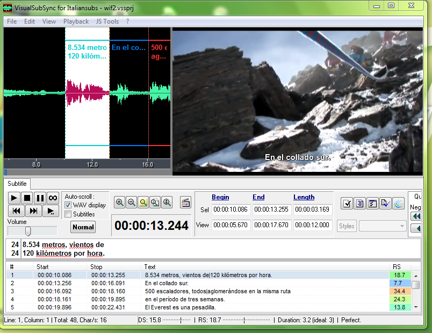
Task: Uncheck the WAV display checkbox
Action: (68, 205)
